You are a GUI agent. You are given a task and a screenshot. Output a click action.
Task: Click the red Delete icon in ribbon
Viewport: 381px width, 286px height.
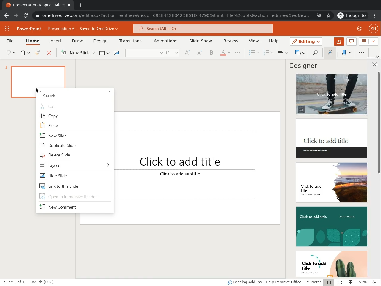(x=49, y=53)
